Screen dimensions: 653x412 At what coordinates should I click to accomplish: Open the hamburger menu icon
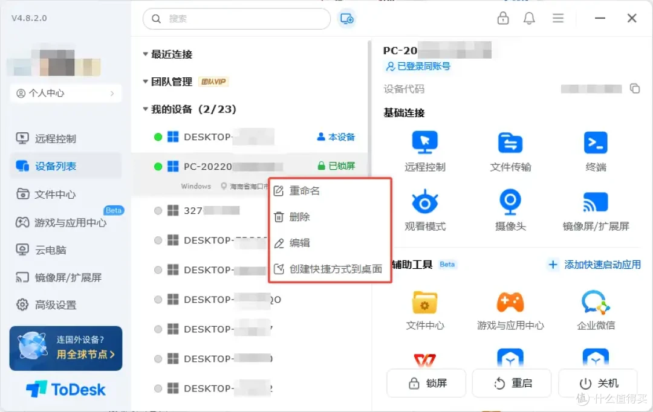click(558, 18)
